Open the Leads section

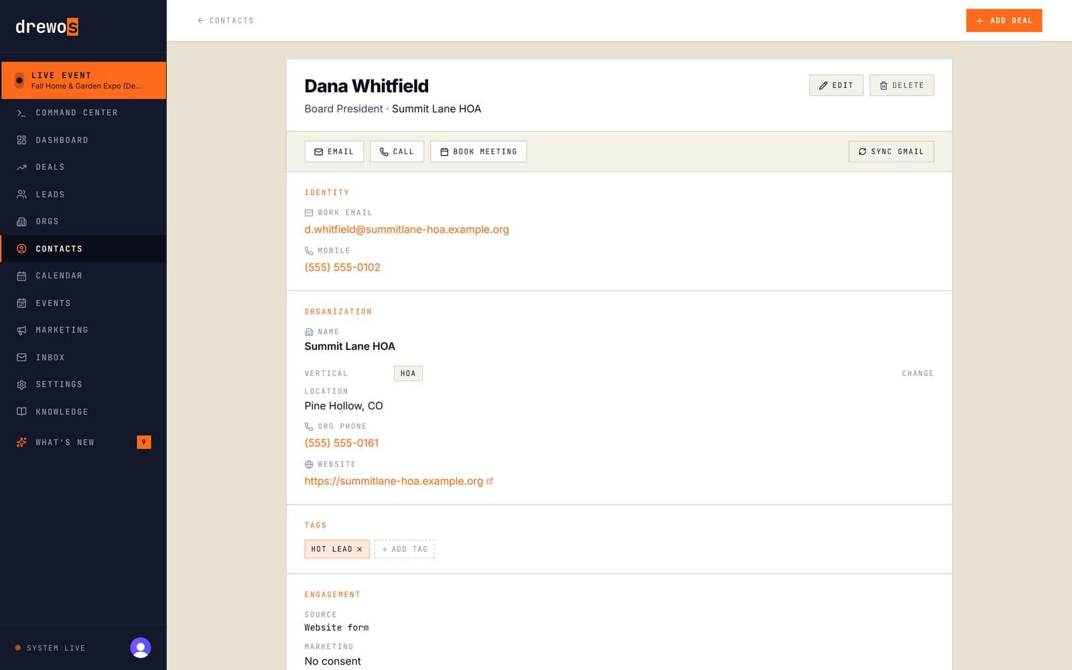(83, 194)
